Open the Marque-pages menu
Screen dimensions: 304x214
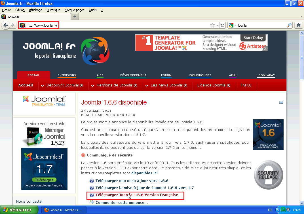(x=75, y=10)
